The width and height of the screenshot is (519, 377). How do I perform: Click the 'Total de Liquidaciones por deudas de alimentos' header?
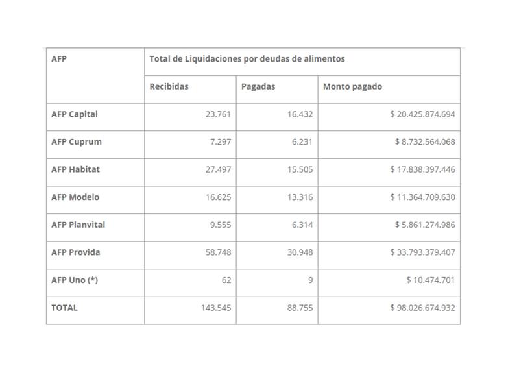(x=247, y=58)
